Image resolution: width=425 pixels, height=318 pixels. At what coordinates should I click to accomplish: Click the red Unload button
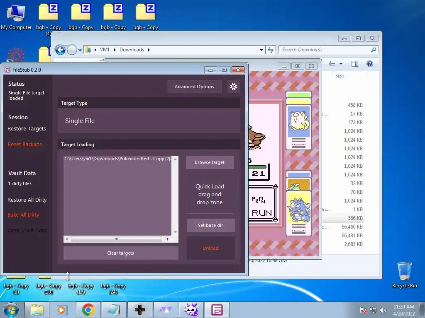210,248
